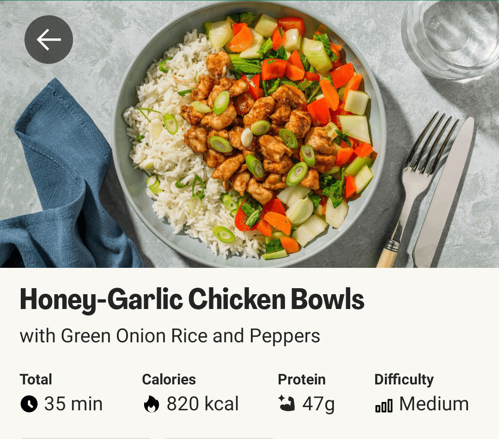Image resolution: width=499 pixels, height=439 pixels.
Task: Select the 47g protein value
Action: [x=318, y=405]
